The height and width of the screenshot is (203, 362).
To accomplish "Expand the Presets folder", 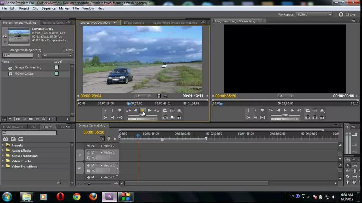I will point(3,145).
